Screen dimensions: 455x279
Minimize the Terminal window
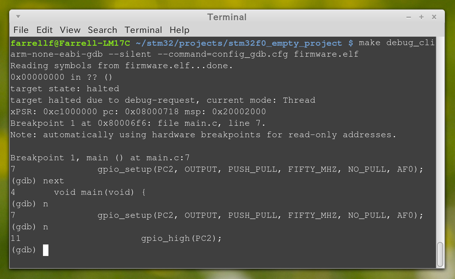[409, 17]
